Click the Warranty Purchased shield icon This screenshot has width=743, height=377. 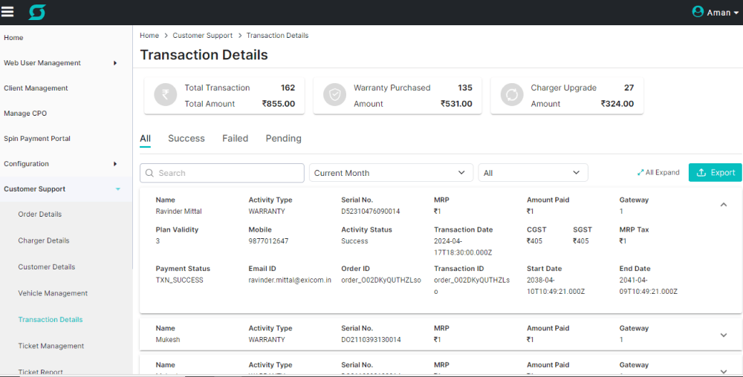click(335, 95)
